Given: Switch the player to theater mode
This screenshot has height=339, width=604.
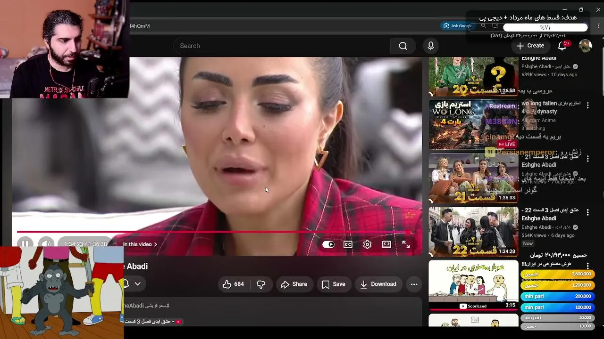Looking at the screenshot, I should tap(386, 244).
